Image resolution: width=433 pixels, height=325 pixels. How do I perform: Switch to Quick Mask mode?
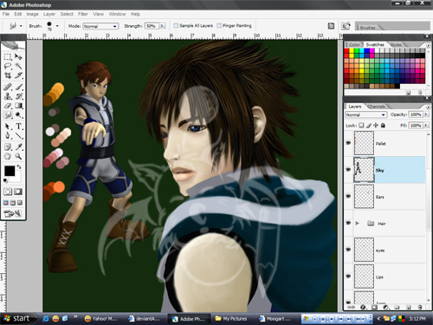tap(18, 192)
